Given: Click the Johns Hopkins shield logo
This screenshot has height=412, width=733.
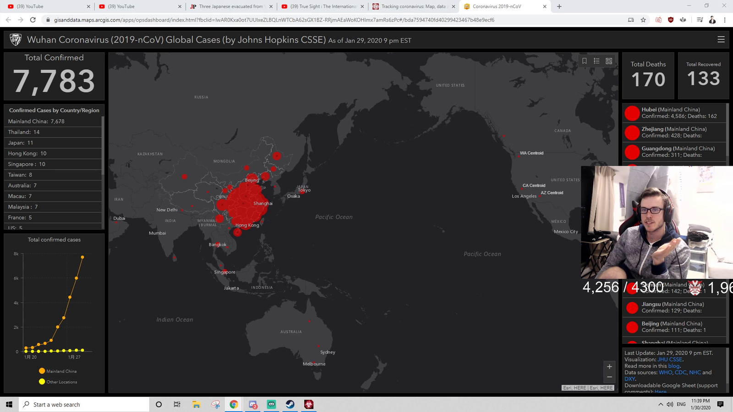Looking at the screenshot, I should pyautogui.click(x=16, y=40).
